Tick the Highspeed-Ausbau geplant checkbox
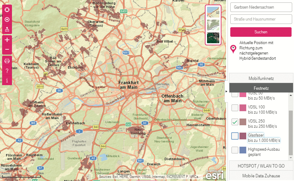The image size is (294, 181). click(235, 150)
